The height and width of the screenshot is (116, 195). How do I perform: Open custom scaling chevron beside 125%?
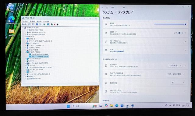click(185, 65)
